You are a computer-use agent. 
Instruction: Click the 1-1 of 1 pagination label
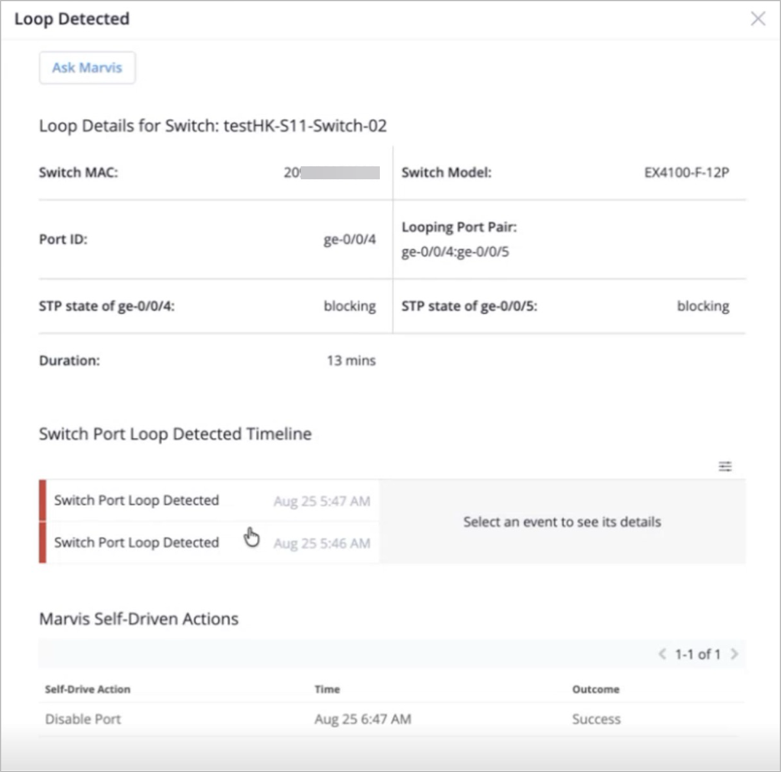[698, 654]
